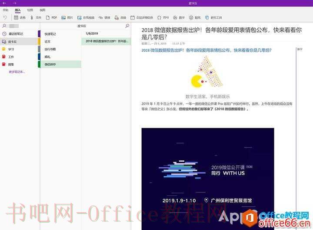The width and height of the screenshot is (313, 230).
Task: Click the paragraph starting '2019 年 1 月 9 日'
Action: [217, 106]
